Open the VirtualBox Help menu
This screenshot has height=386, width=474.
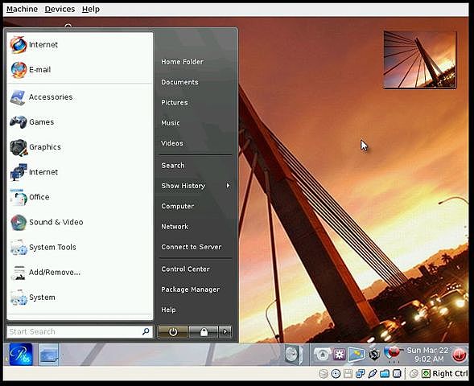click(91, 9)
